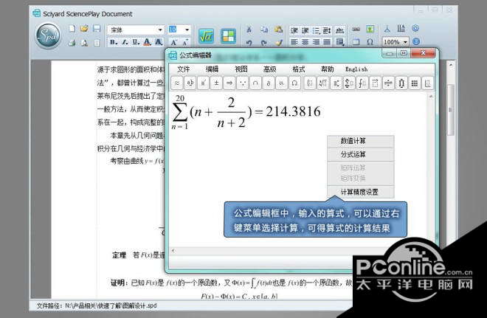Open the uppercase Greek Ω palette
Image resolution: width=487 pixels, height=318 pixels.
tap(294, 83)
